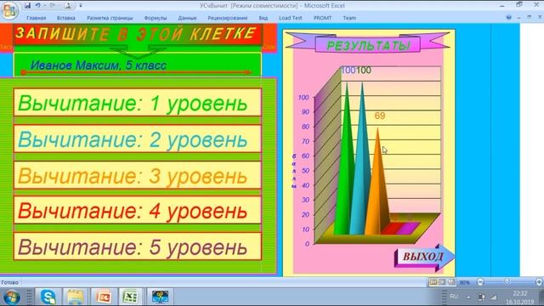Select the РЕЗУЛЬТАТЫ ribbon banner

point(368,43)
